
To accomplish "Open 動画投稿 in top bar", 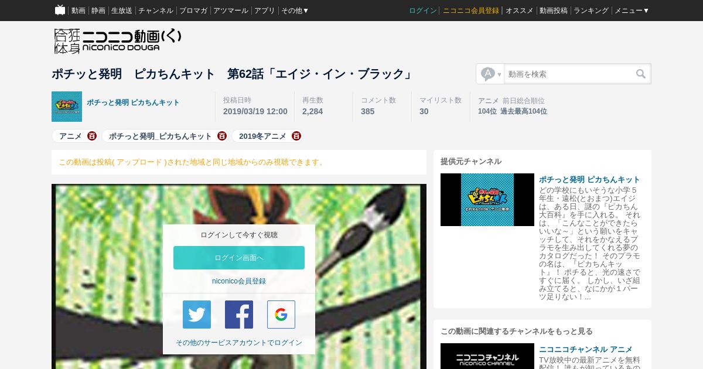I will tap(554, 11).
